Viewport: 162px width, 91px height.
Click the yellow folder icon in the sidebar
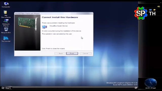[x=155, y=10]
